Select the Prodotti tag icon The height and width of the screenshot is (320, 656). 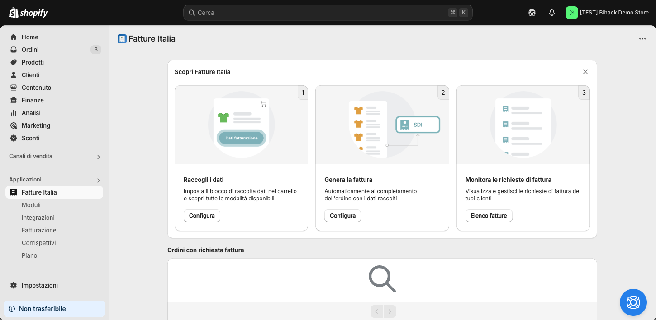point(14,62)
